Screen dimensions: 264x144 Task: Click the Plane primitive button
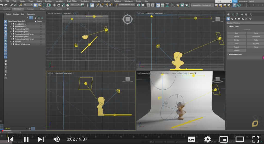(256, 47)
